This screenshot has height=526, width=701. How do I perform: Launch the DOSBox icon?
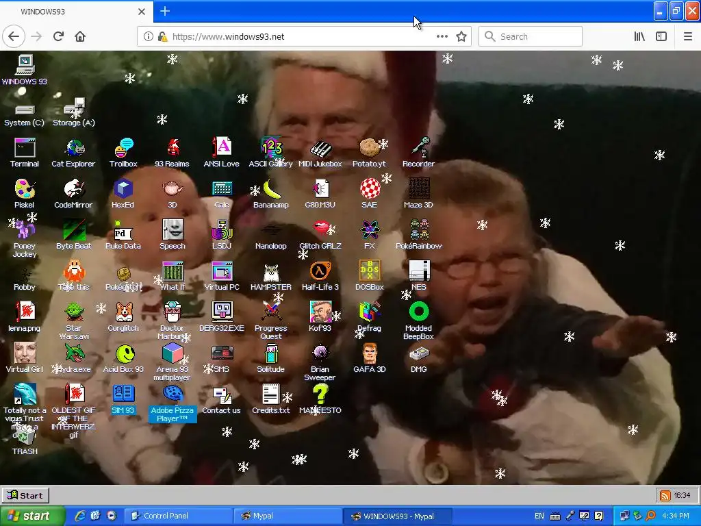(x=370, y=277)
